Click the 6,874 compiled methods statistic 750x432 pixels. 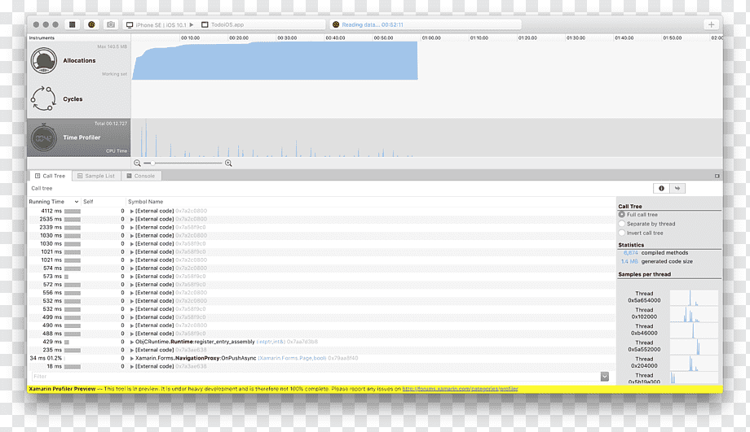pyautogui.click(x=655, y=253)
